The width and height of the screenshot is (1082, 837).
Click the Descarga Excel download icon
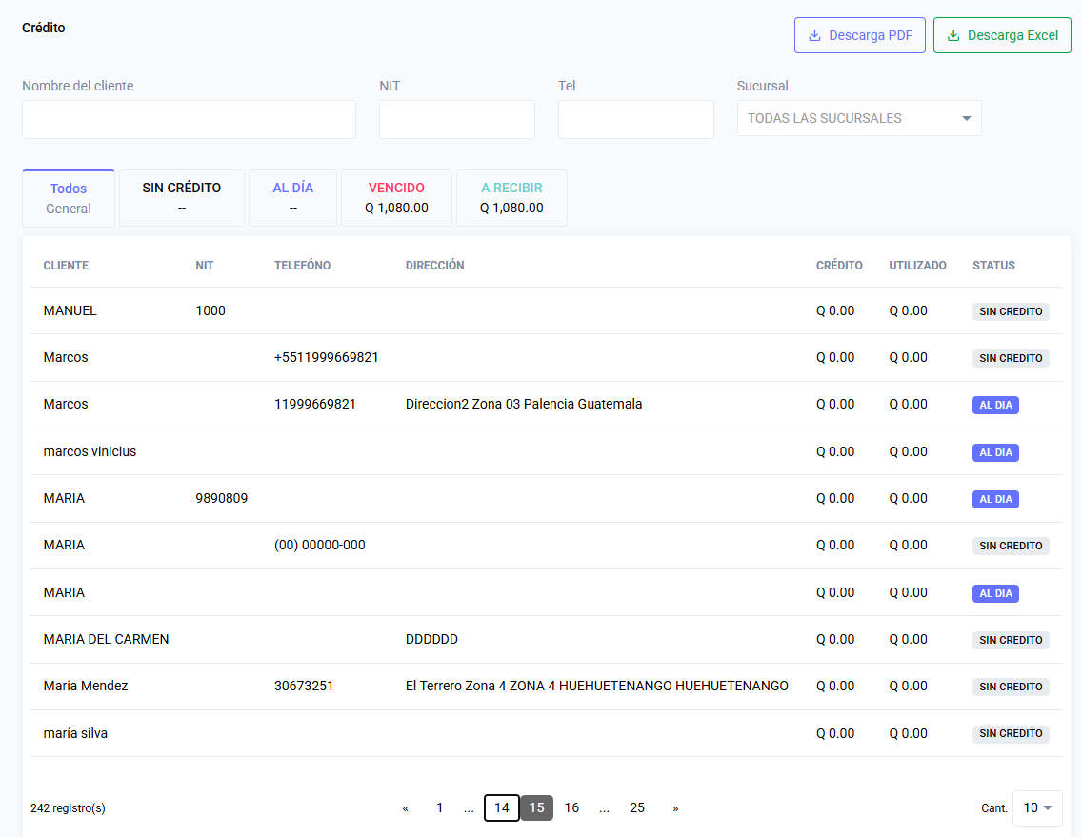[x=953, y=35]
